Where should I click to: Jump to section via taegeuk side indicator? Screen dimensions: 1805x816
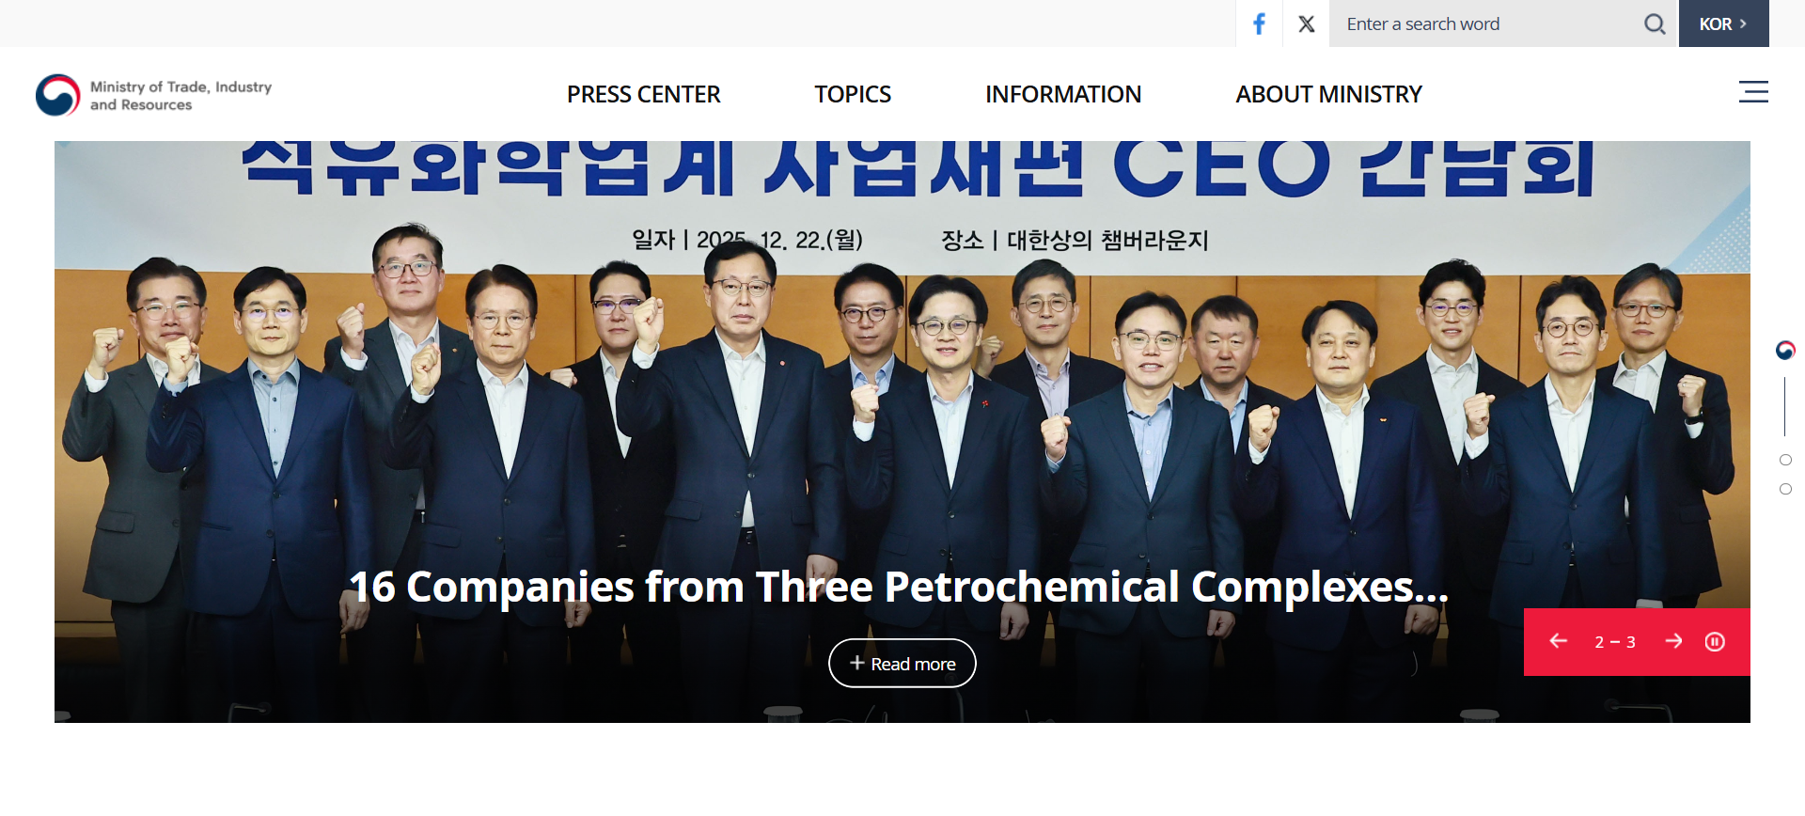[x=1785, y=350]
